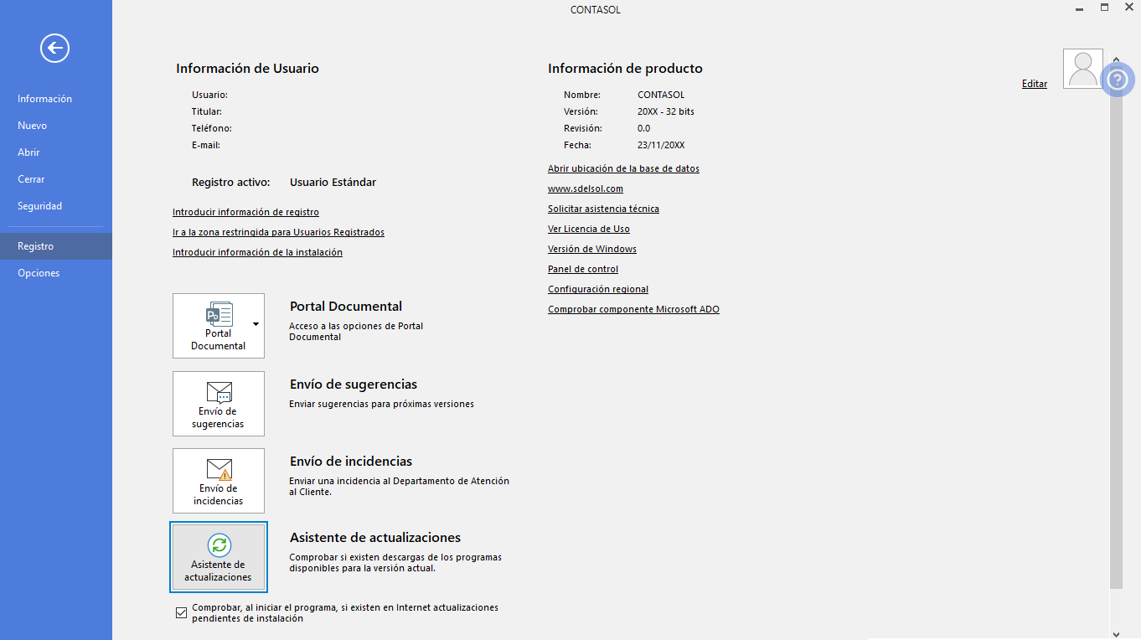The width and height of the screenshot is (1141, 640).
Task: Open Envío de sugerencias envelope button
Action: click(x=219, y=404)
